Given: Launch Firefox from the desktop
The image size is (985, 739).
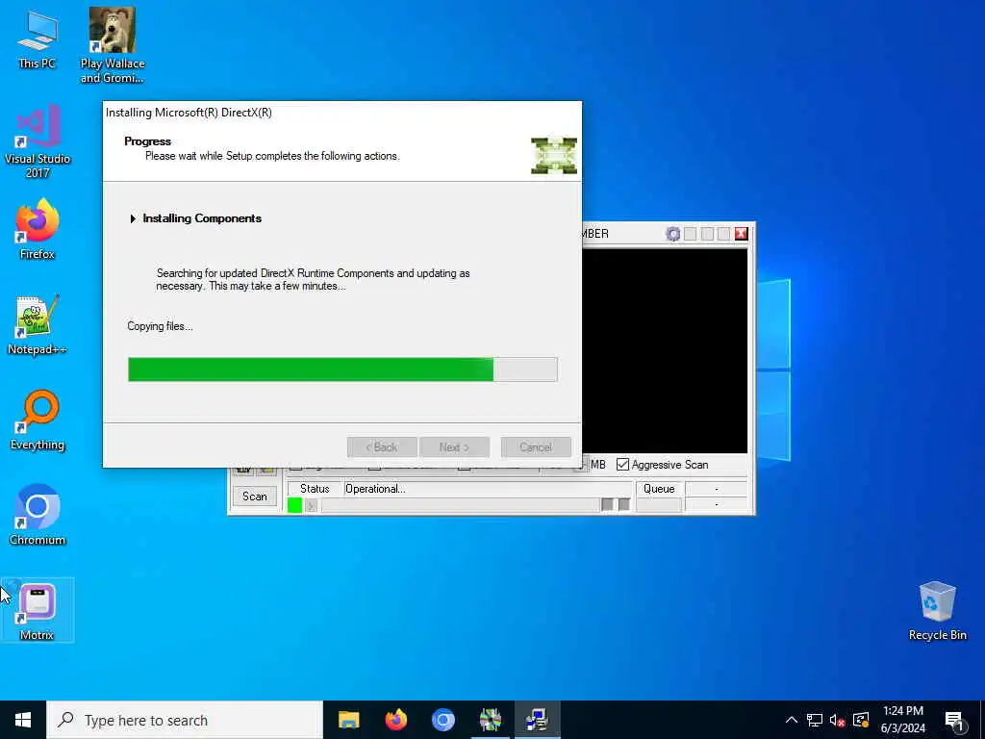Looking at the screenshot, I should click(x=38, y=229).
